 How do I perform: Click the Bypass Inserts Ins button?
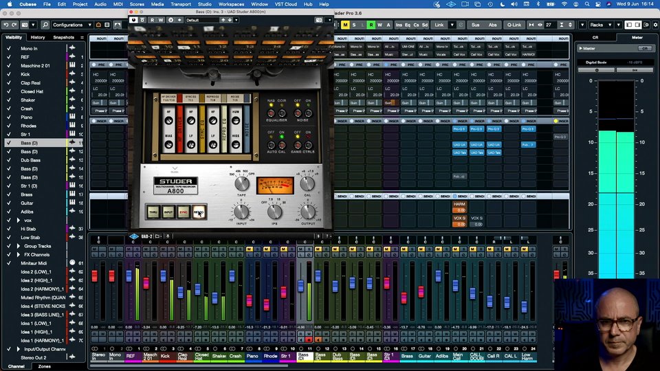399,25
